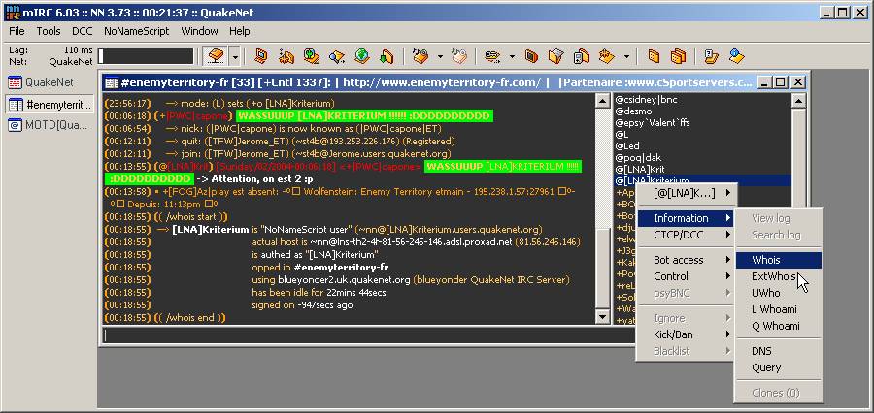Click the mIRC application icon in title bar
Screen dimensions: 874x413
[13, 11]
